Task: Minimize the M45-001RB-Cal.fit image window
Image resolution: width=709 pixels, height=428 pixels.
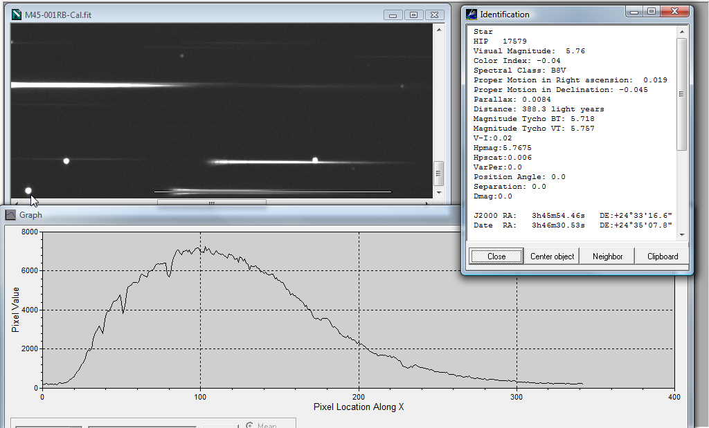Action: [x=393, y=15]
